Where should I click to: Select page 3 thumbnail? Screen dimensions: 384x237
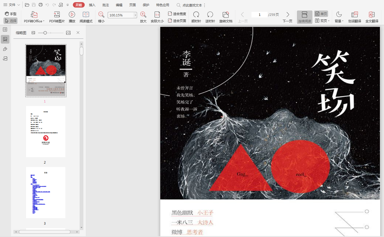point(46,193)
